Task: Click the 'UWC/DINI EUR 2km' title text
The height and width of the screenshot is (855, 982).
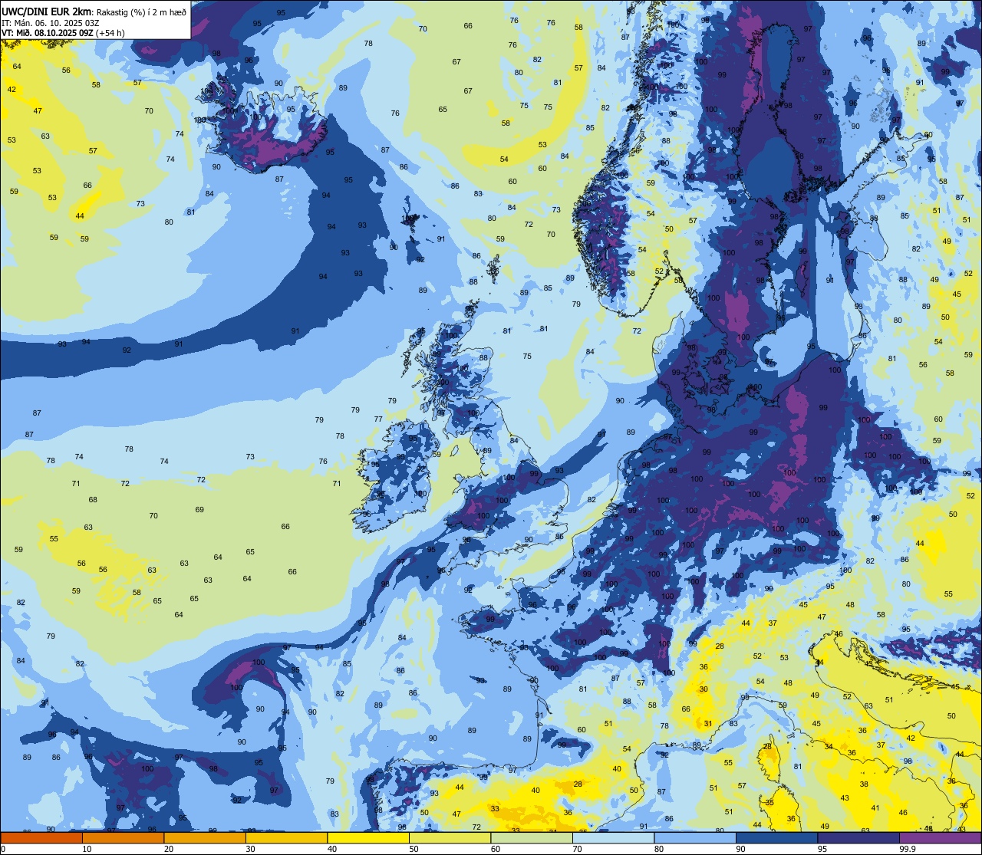Action: point(46,12)
